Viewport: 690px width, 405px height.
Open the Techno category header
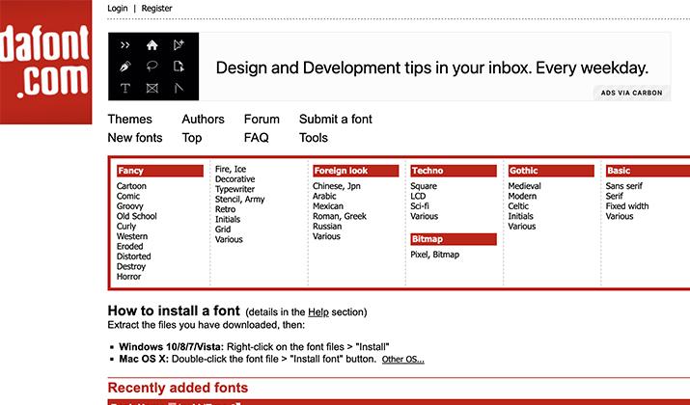(454, 171)
